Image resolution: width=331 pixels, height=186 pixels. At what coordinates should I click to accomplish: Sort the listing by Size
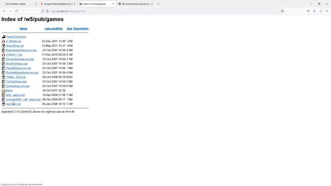tap(69, 28)
